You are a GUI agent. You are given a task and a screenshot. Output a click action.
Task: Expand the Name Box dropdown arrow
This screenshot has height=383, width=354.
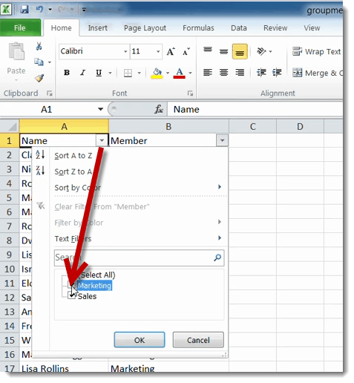100,109
